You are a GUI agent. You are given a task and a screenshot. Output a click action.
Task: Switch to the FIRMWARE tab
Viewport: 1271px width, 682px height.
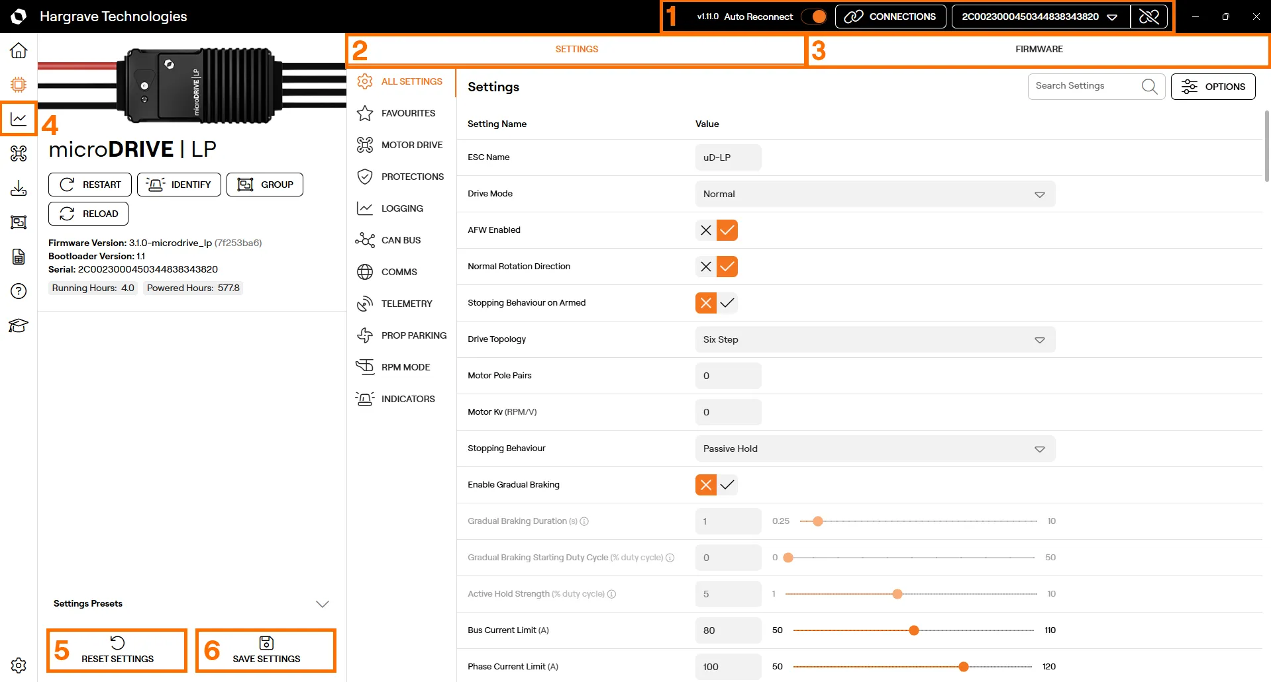point(1039,50)
